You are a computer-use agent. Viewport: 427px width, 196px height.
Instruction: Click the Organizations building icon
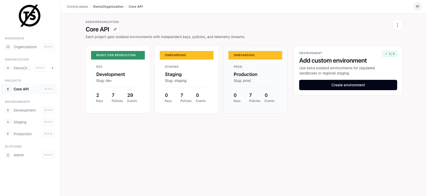pos(8,47)
